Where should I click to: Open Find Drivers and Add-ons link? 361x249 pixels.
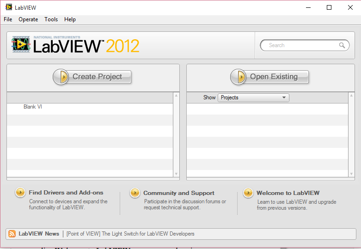point(66,192)
